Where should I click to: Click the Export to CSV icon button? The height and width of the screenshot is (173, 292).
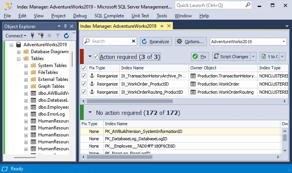pyautogui.click(x=270, y=57)
